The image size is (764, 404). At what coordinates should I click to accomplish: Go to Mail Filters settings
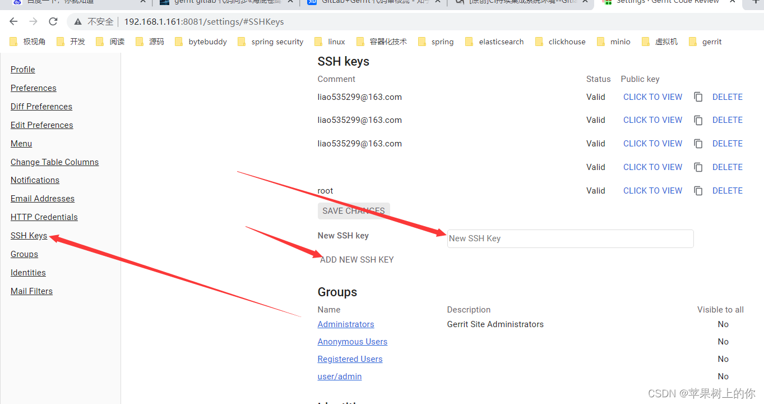click(31, 291)
